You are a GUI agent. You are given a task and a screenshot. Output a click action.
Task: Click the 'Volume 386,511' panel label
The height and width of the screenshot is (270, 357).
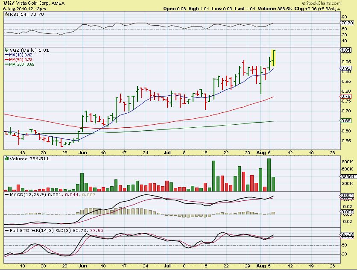[x=29, y=158]
